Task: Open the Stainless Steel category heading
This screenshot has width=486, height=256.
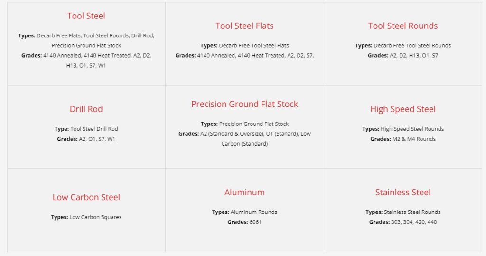Action: (403, 192)
